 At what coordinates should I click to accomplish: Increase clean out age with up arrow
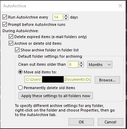coord(81,63)
